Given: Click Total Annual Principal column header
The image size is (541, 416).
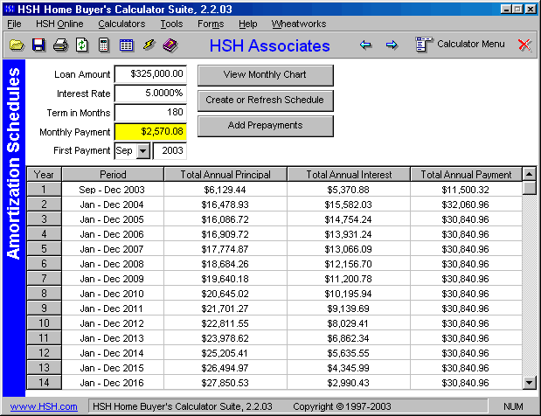Looking at the screenshot, I should [225, 175].
